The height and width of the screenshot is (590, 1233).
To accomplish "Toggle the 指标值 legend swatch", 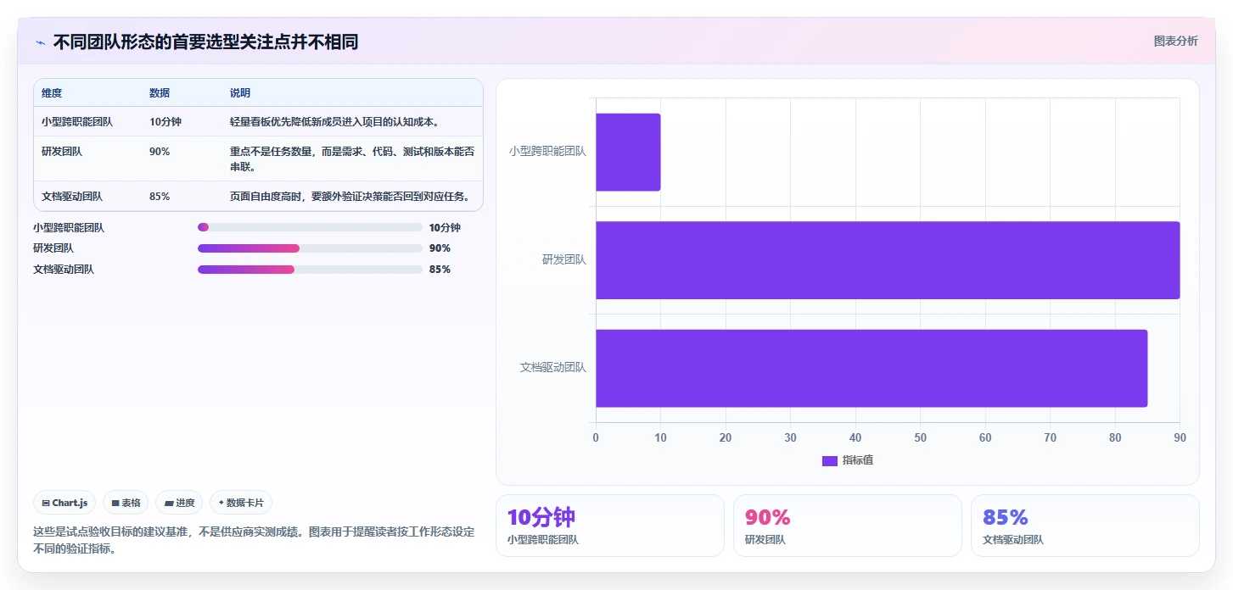I will pyautogui.click(x=830, y=460).
